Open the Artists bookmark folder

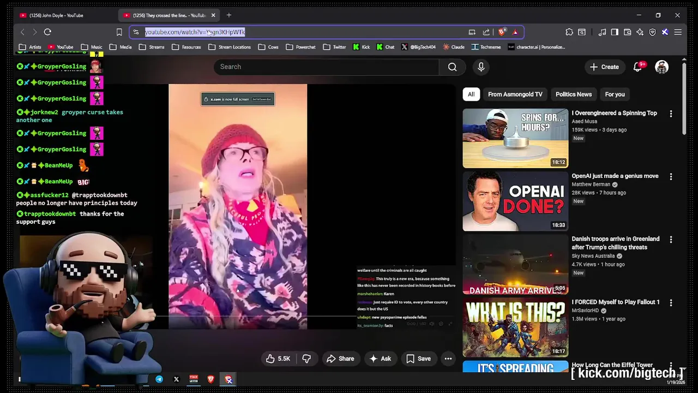tap(30, 47)
